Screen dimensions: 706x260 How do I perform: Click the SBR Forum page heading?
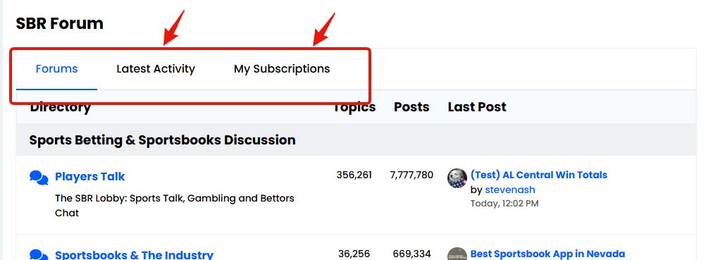pyautogui.click(x=59, y=23)
